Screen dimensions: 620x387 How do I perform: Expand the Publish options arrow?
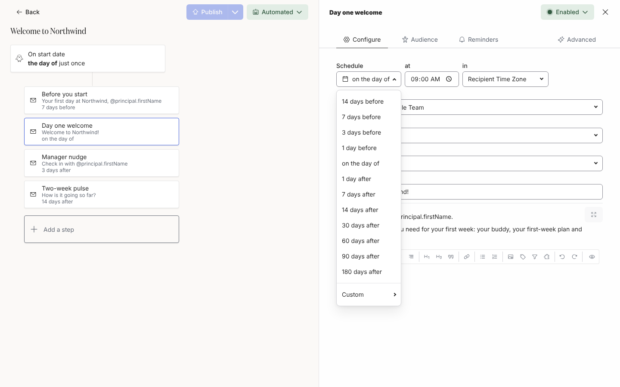[235, 12]
